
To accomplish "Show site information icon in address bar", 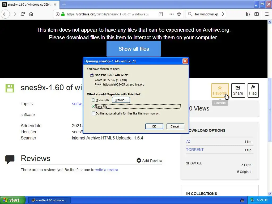I will [x=57, y=14].
